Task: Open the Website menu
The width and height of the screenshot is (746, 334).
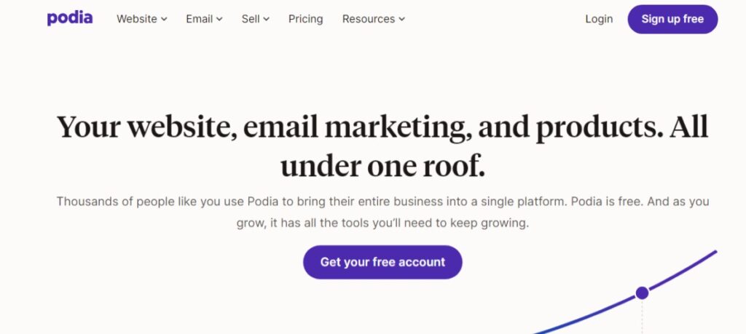Action: coord(142,19)
